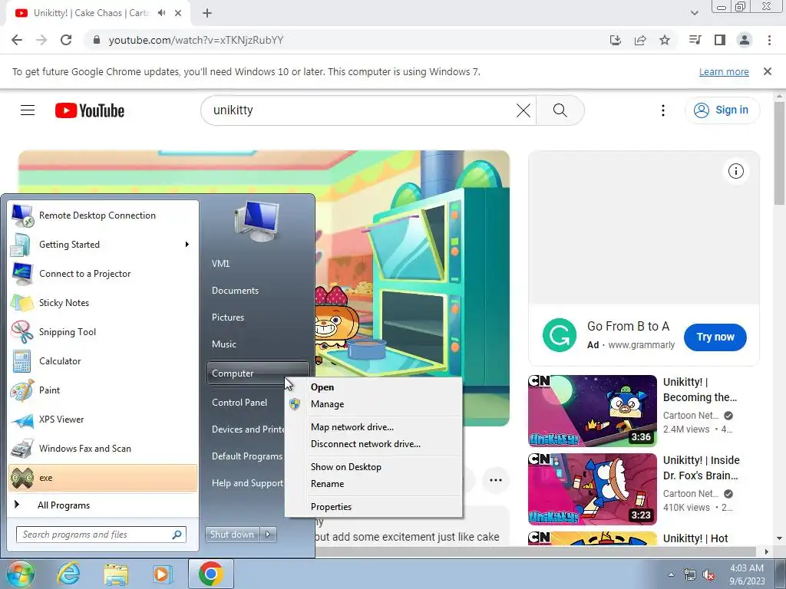Open Internet Explorer from taskbar

(x=68, y=574)
